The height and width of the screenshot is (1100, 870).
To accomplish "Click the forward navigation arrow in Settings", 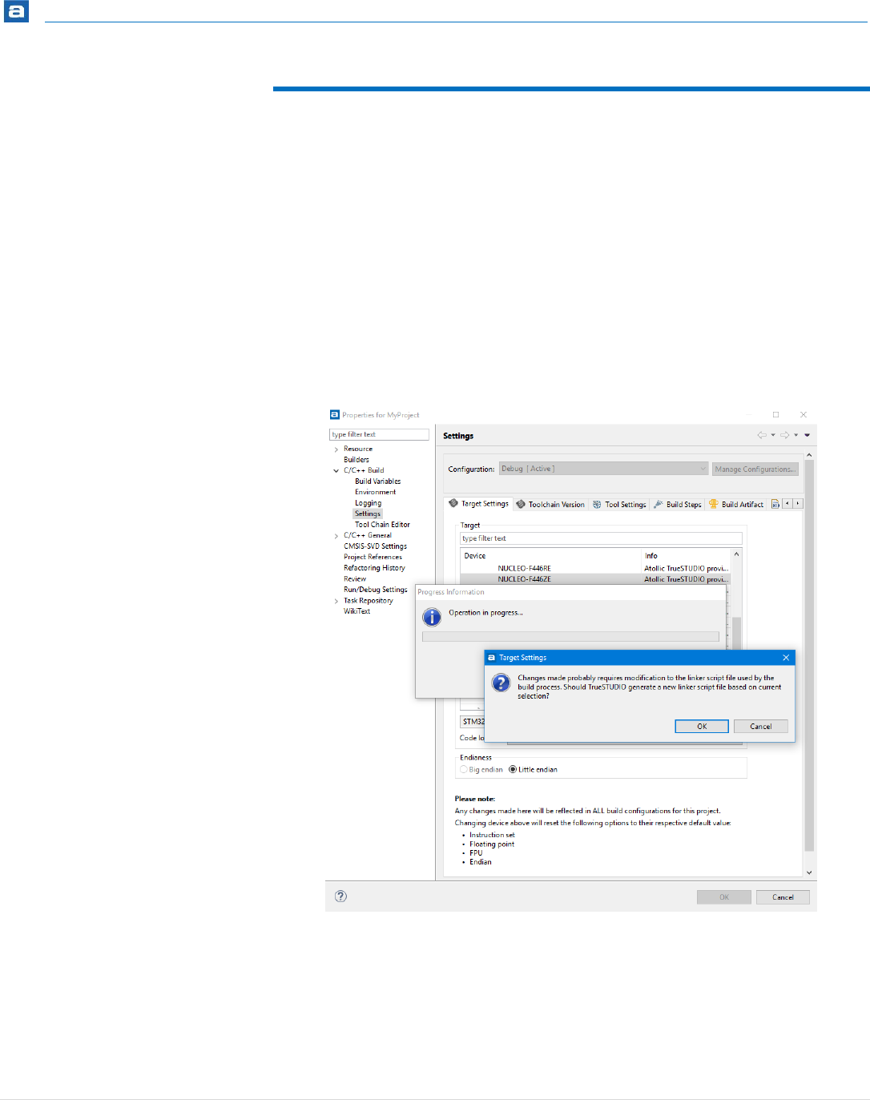I will pos(785,435).
